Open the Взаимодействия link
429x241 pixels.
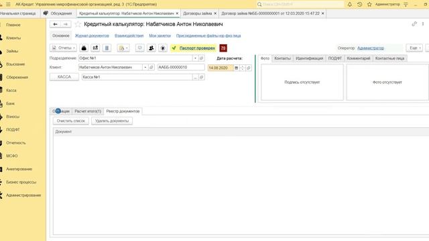[129, 35]
